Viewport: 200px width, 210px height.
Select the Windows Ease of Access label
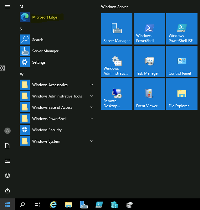coord(52,107)
